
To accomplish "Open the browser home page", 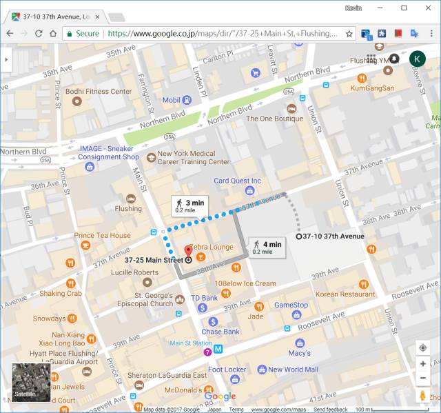I will (x=53, y=34).
